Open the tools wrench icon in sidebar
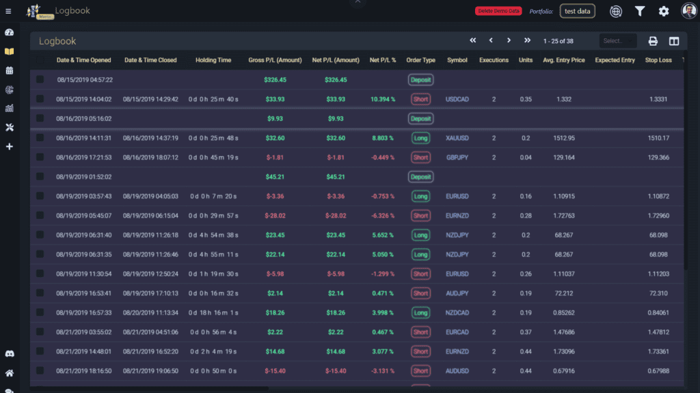 click(x=9, y=128)
